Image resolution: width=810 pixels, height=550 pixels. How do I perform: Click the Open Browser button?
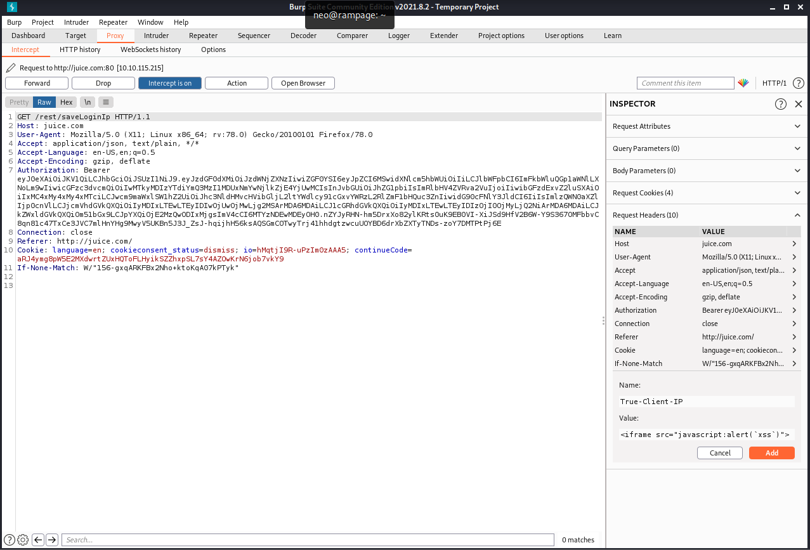pos(303,83)
